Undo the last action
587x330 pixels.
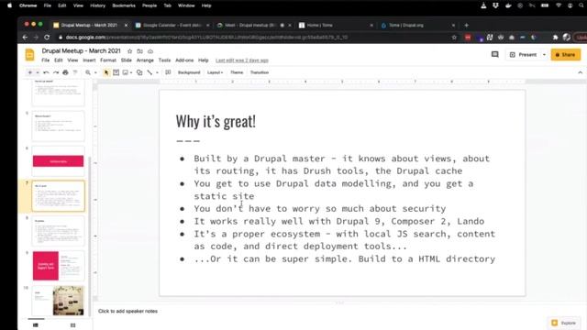(46, 72)
